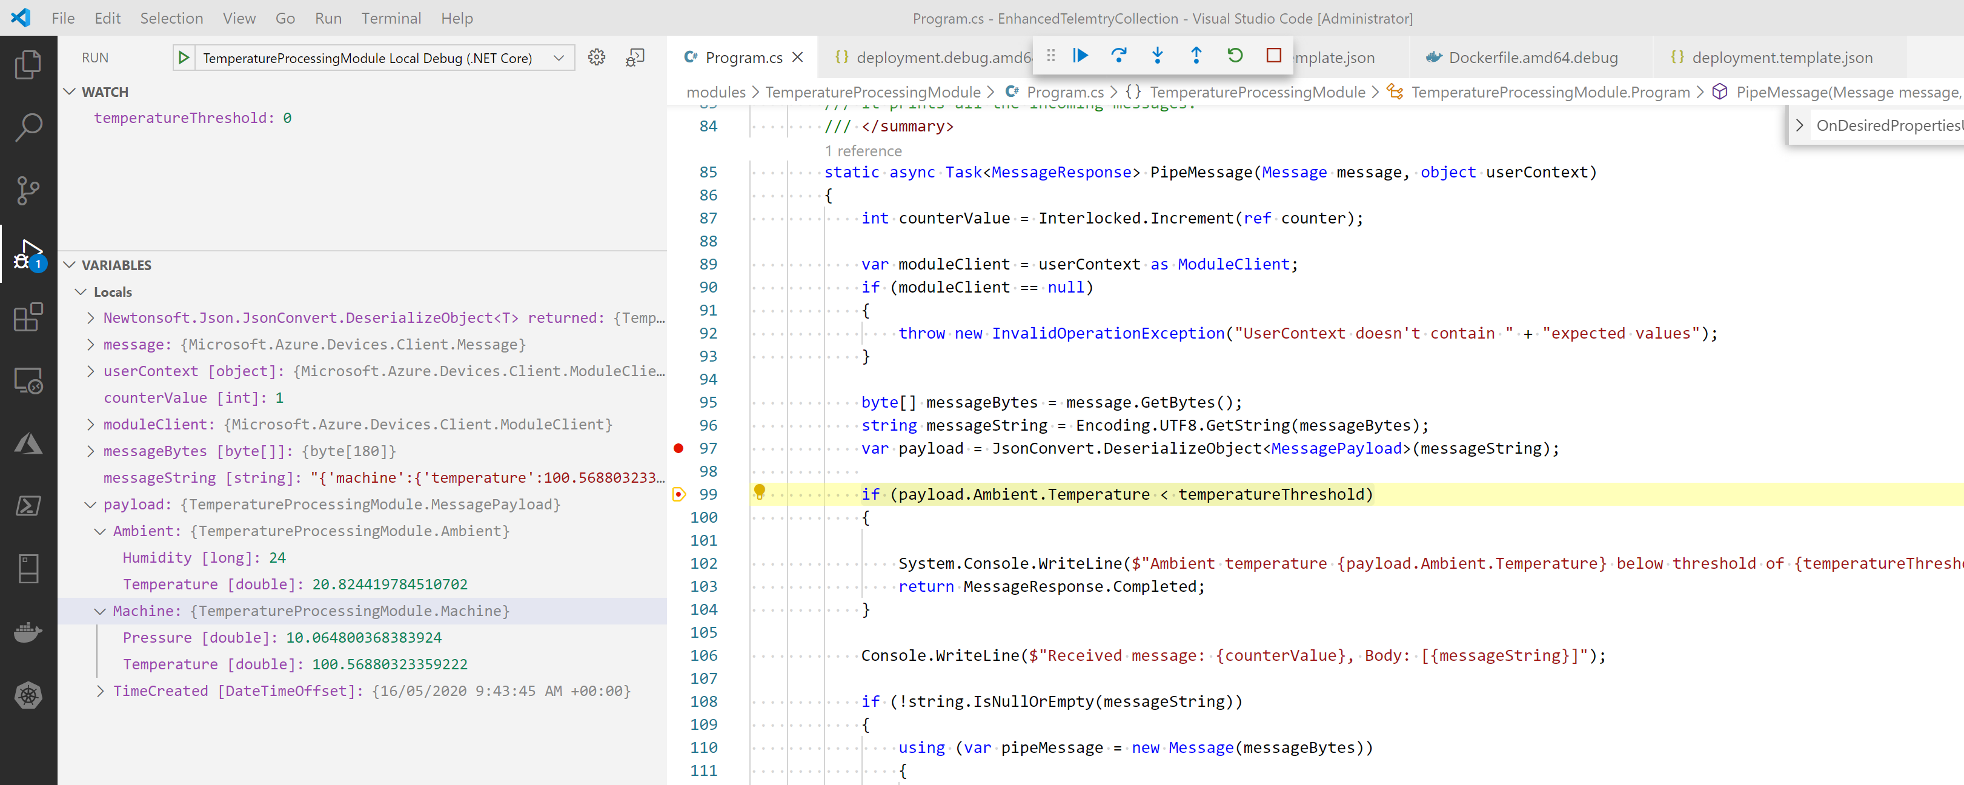The height and width of the screenshot is (785, 1964).
Task: Open the Extensions view
Action: point(28,317)
